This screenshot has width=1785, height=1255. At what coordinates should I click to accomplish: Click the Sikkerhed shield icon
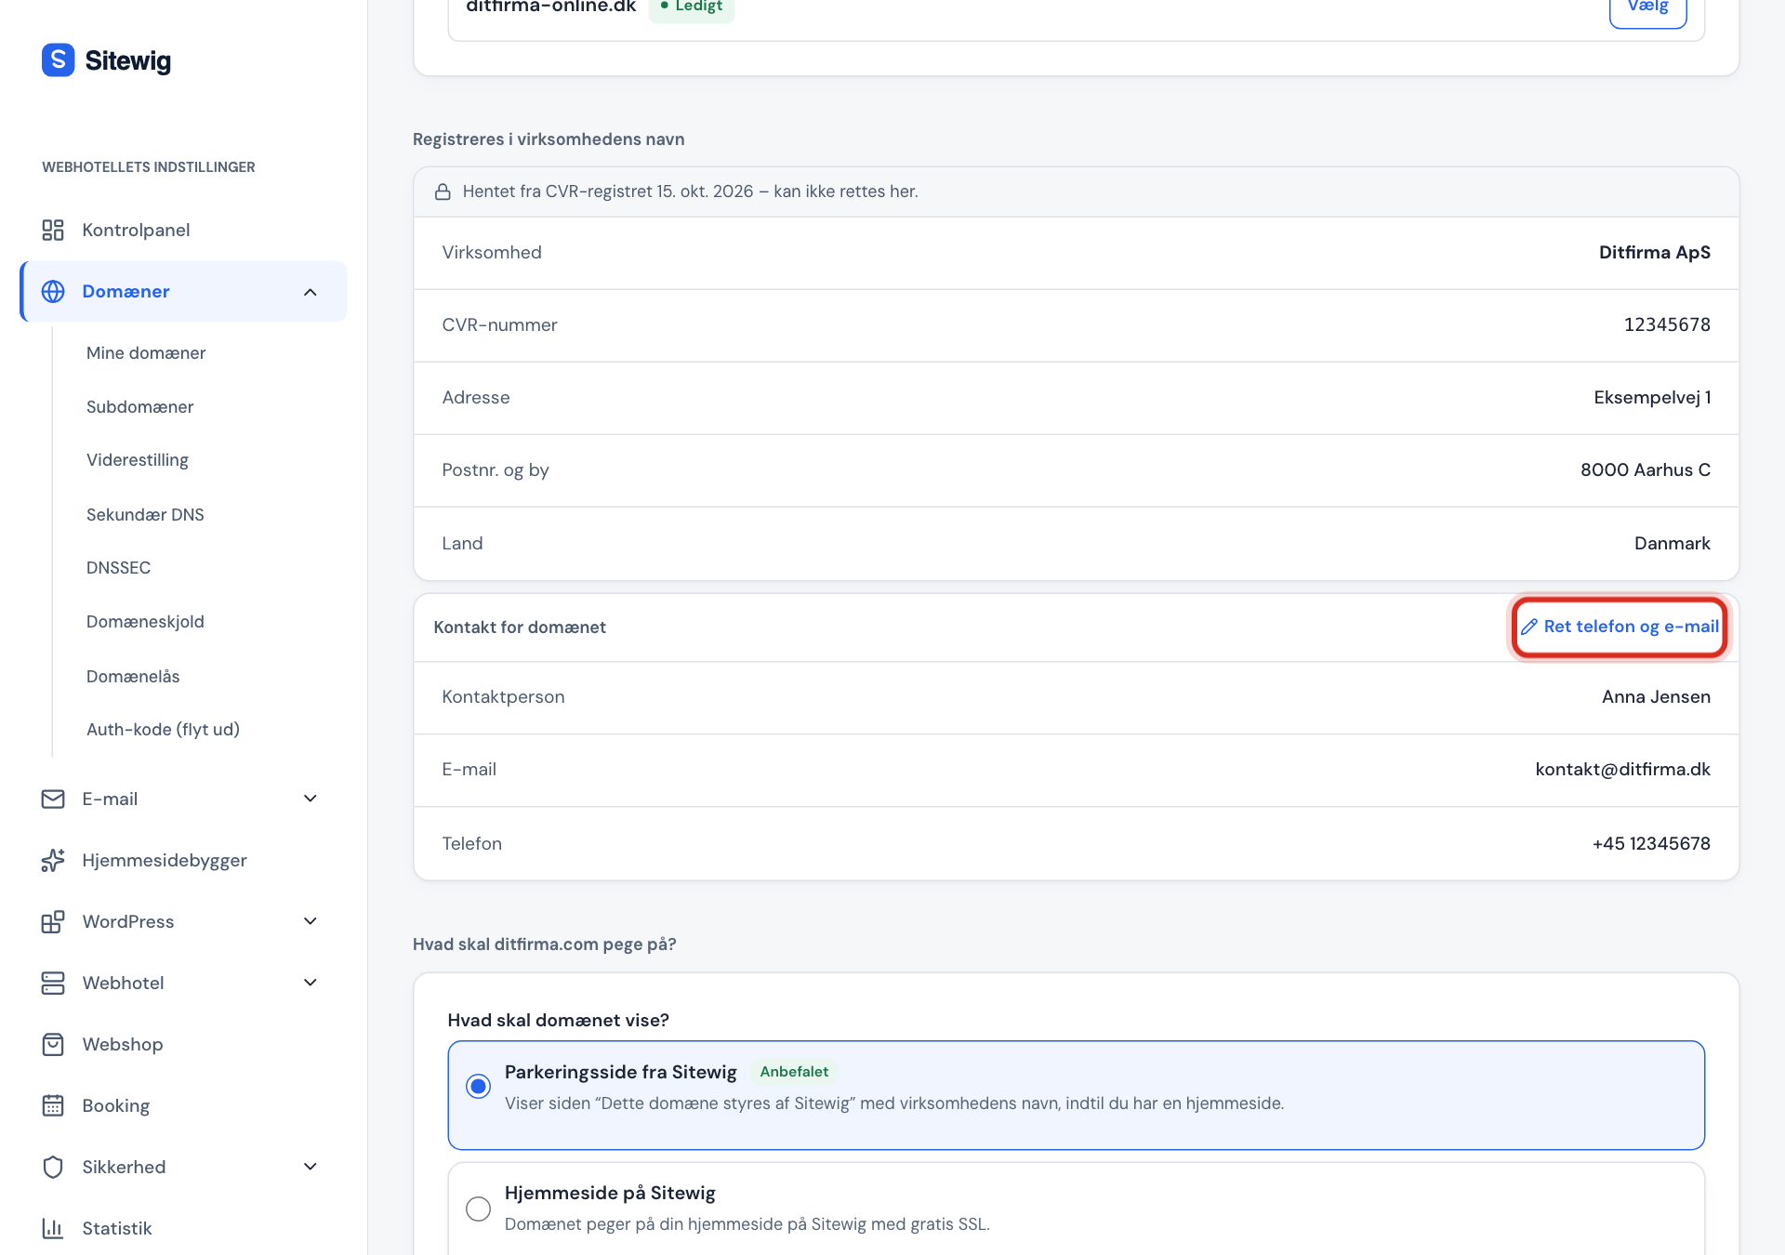[x=53, y=1167]
